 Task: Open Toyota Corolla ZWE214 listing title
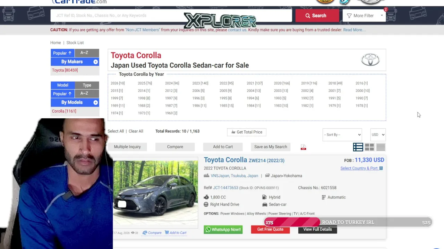click(x=244, y=160)
